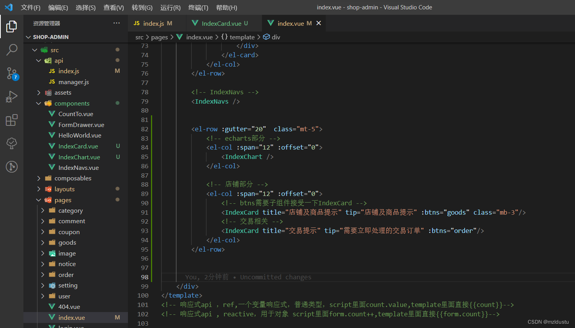Open the Explorer view in activity bar

tap(12, 26)
